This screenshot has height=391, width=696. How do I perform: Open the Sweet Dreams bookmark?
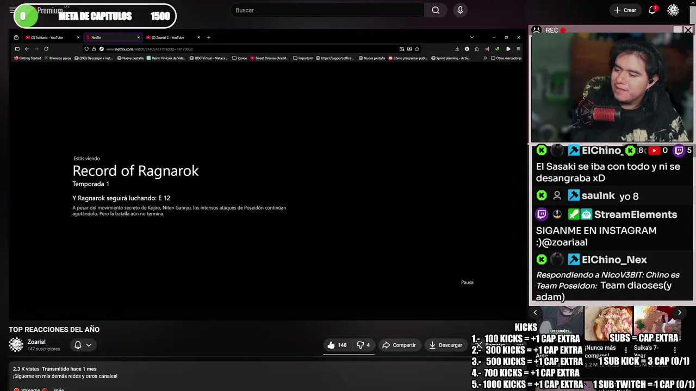(x=270, y=58)
